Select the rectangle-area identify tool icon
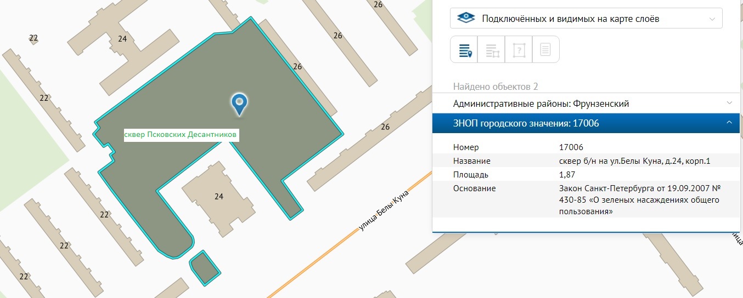This screenshot has width=743, height=298. [x=491, y=50]
